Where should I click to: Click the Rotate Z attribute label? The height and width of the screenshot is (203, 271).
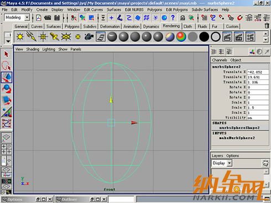[x=237, y=97]
